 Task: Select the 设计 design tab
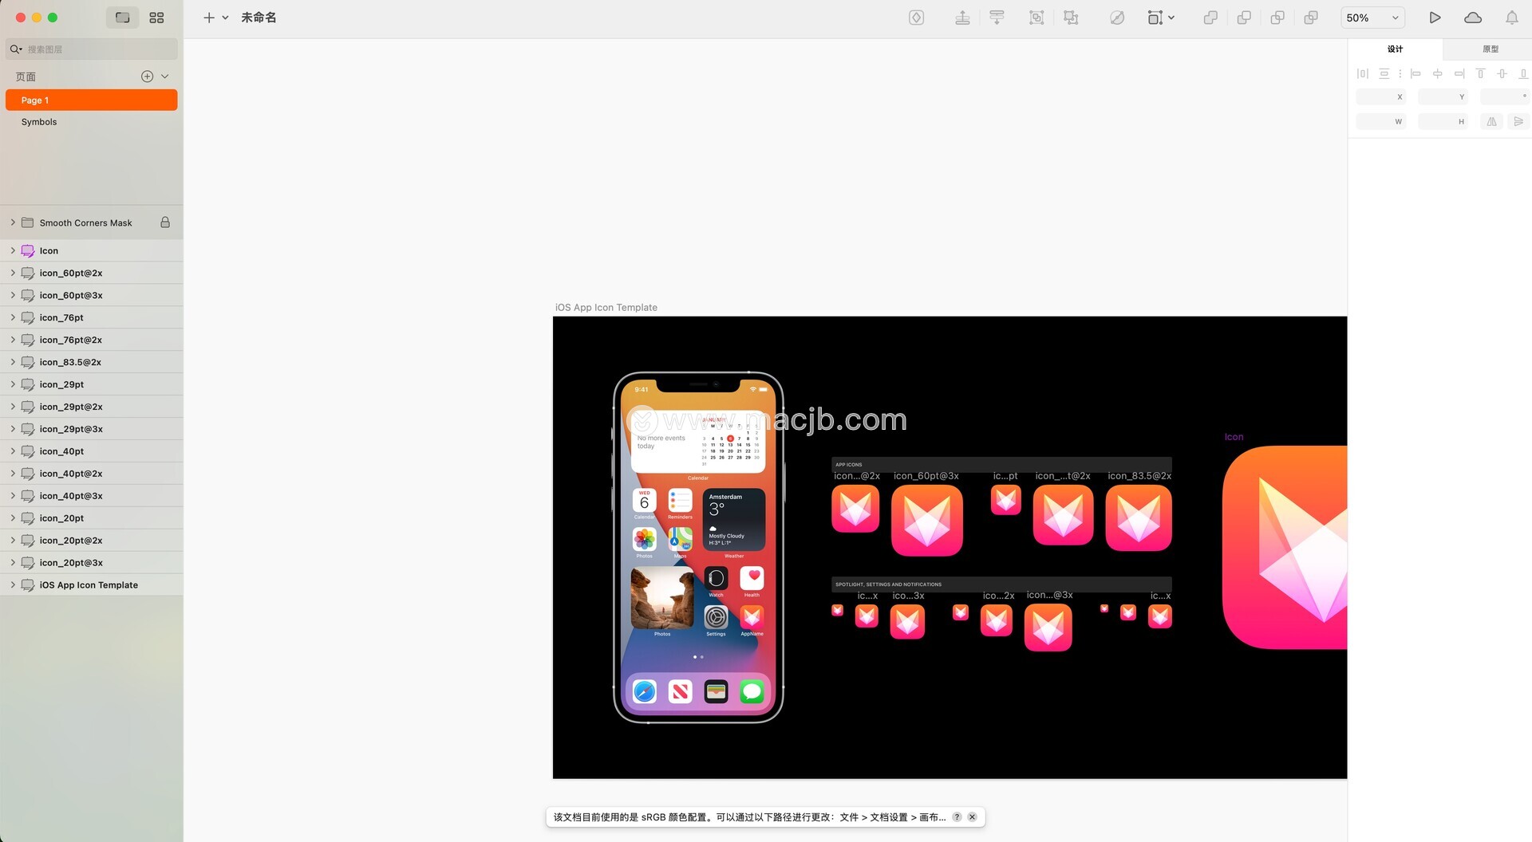[1395, 49]
